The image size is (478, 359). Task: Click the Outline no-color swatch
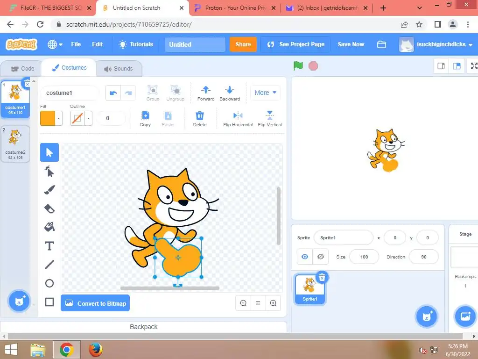77,118
